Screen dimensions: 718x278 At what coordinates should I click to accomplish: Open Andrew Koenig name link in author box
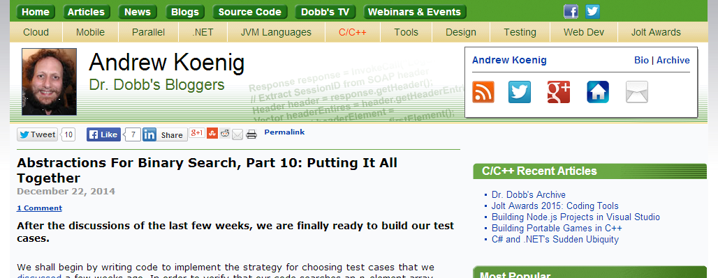[509, 60]
